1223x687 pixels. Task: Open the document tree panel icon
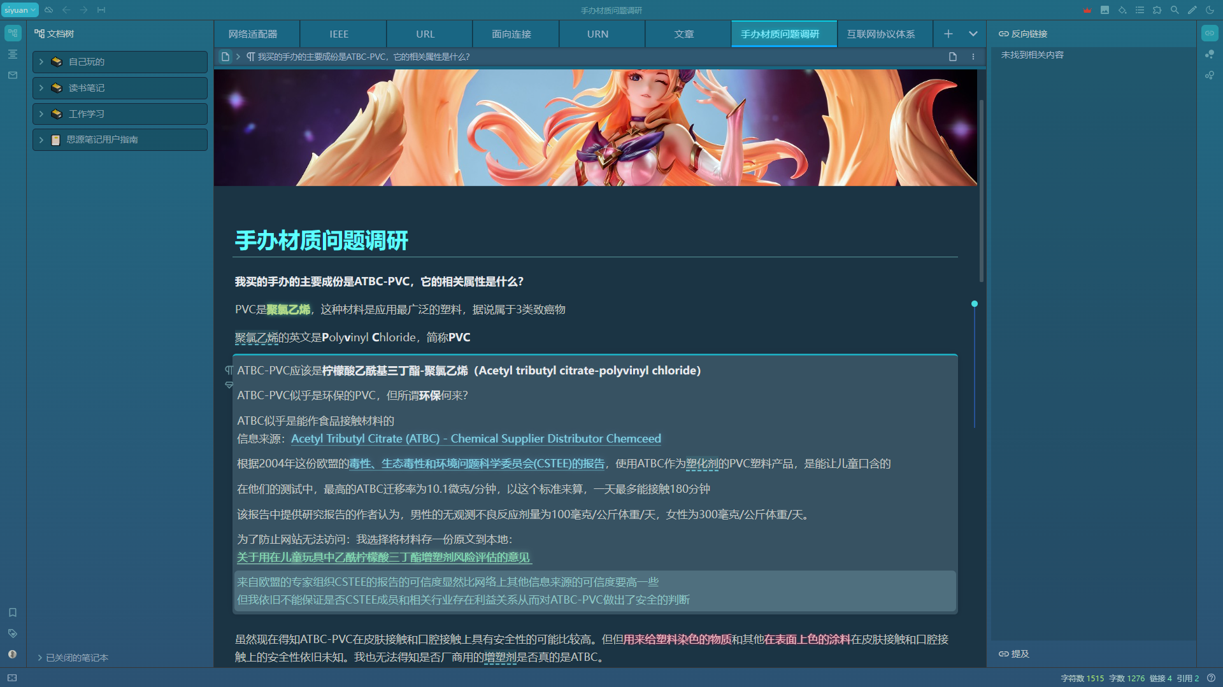coord(12,32)
